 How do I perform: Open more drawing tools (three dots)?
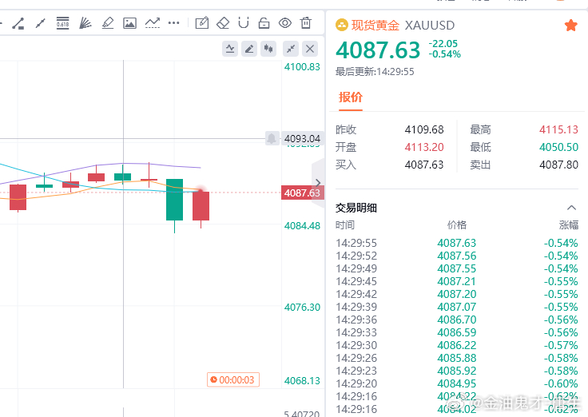(173, 23)
